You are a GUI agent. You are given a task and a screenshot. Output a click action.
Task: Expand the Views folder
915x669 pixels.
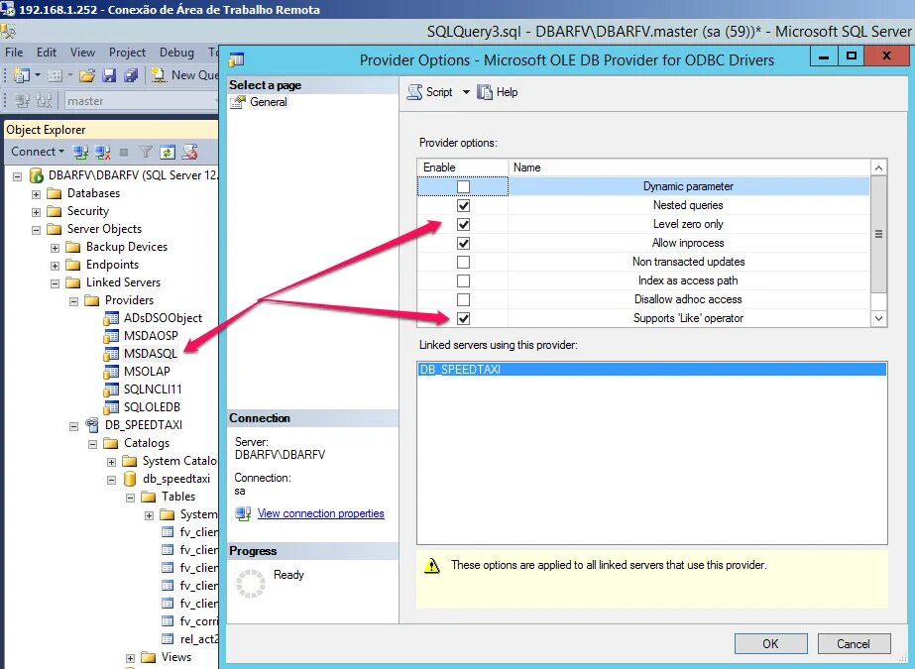click(130, 658)
